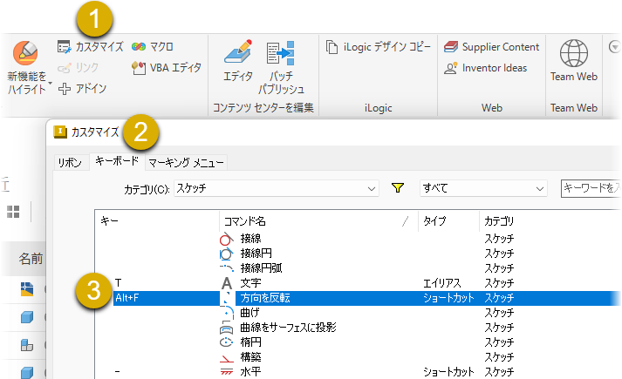Click the 曲げ bend icon
Viewport: 622px width, 379px height.
coord(227,313)
